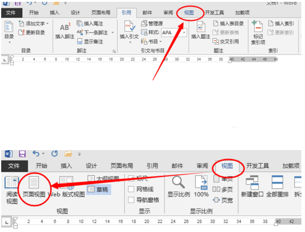Click 交叉引用 cross-reference button
The width and height of the screenshot is (305, 232).
pyautogui.click(x=226, y=41)
